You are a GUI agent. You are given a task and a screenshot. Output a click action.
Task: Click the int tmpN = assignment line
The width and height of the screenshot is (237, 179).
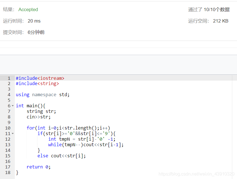pyautogui.click(x=82, y=139)
